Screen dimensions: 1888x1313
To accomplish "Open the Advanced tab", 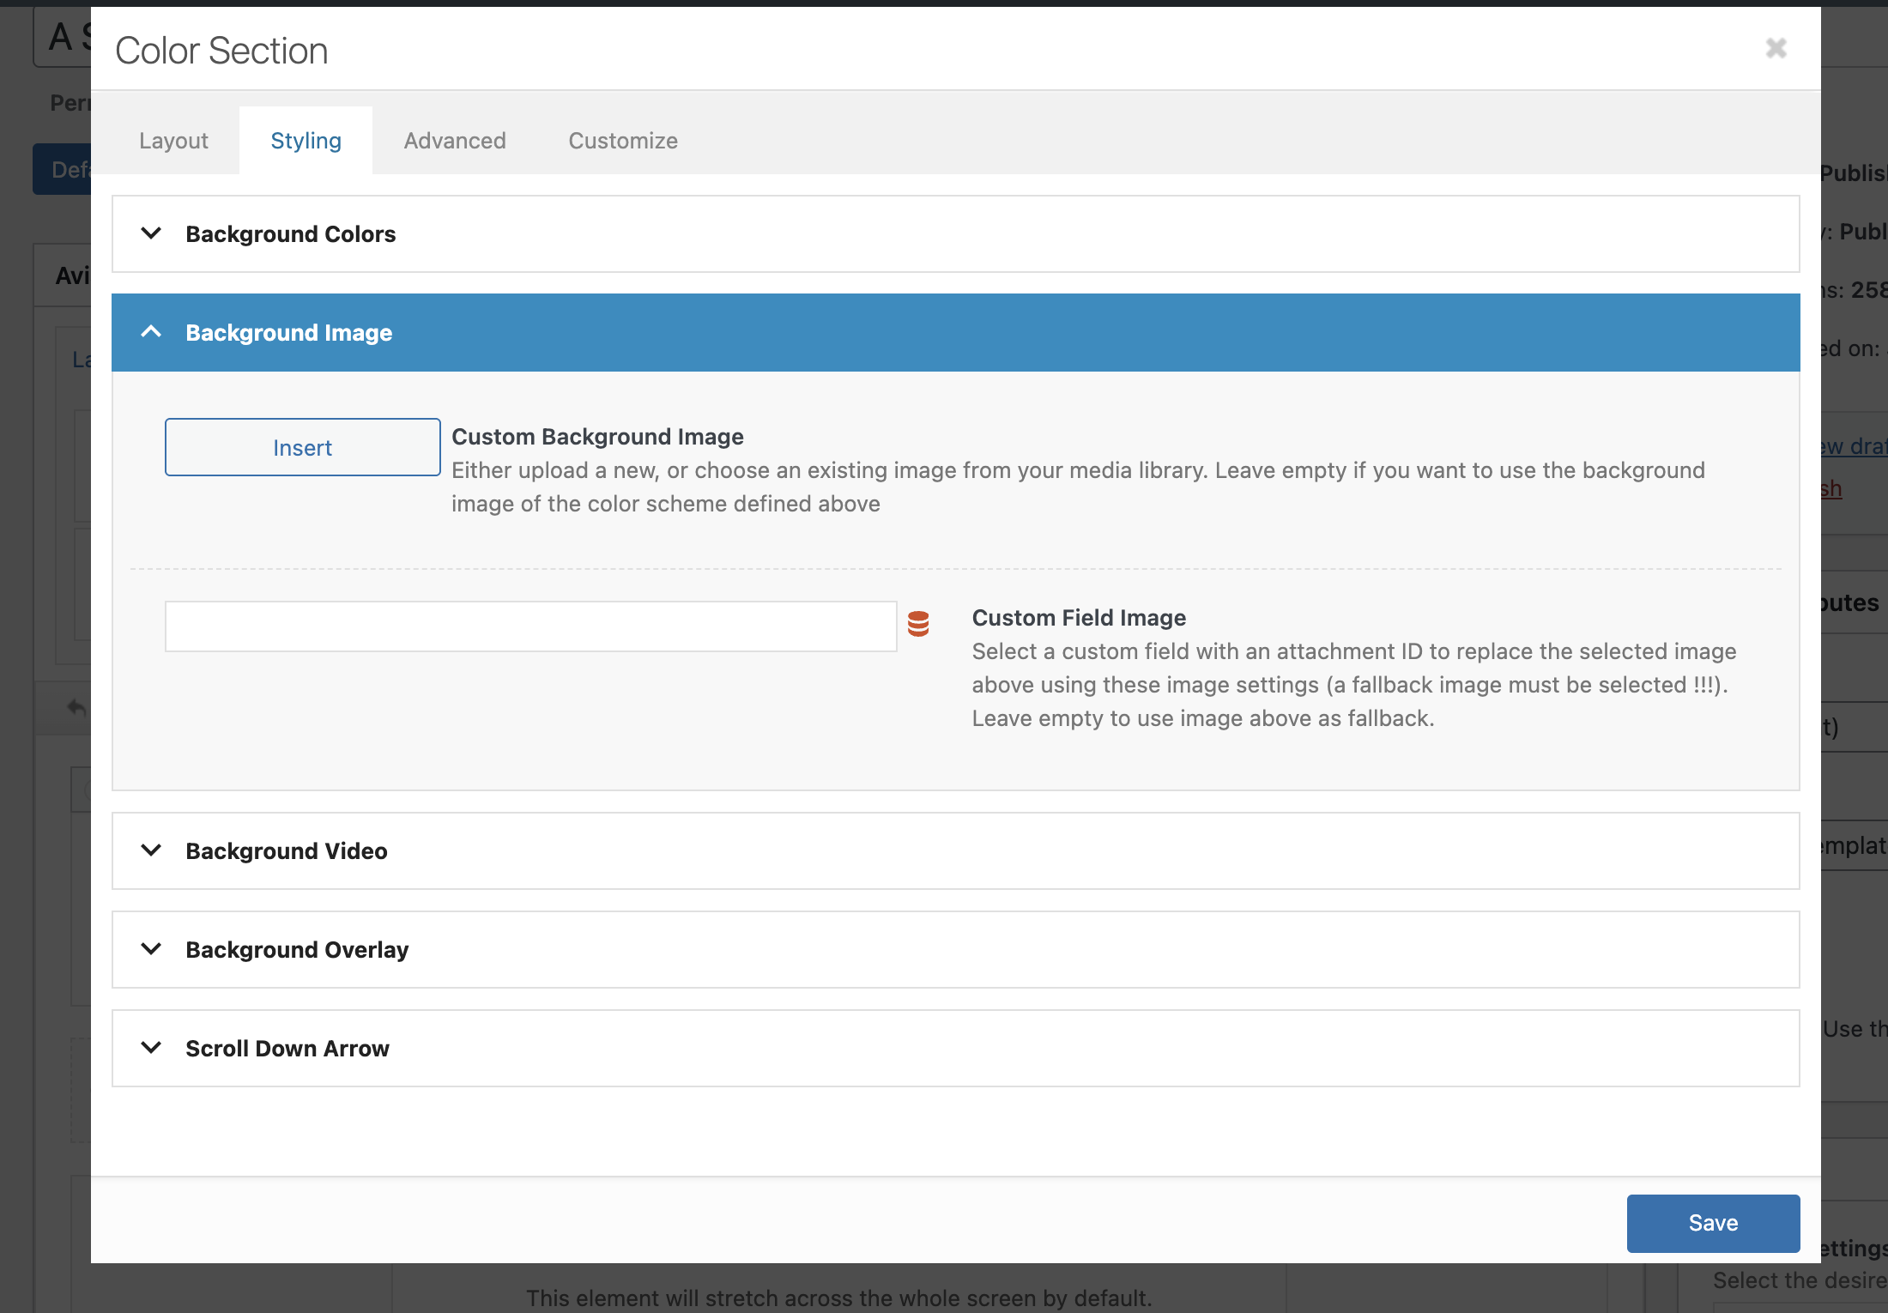I will [x=455, y=141].
